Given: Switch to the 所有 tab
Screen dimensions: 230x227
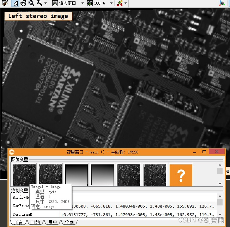Looking at the screenshot, I should [18, 222].
